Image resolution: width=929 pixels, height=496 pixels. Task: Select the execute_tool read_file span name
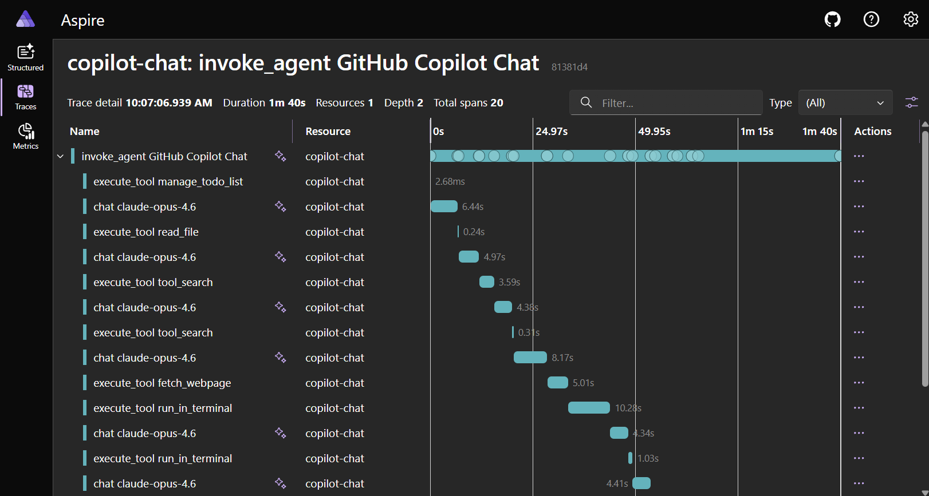pos(145,232)
